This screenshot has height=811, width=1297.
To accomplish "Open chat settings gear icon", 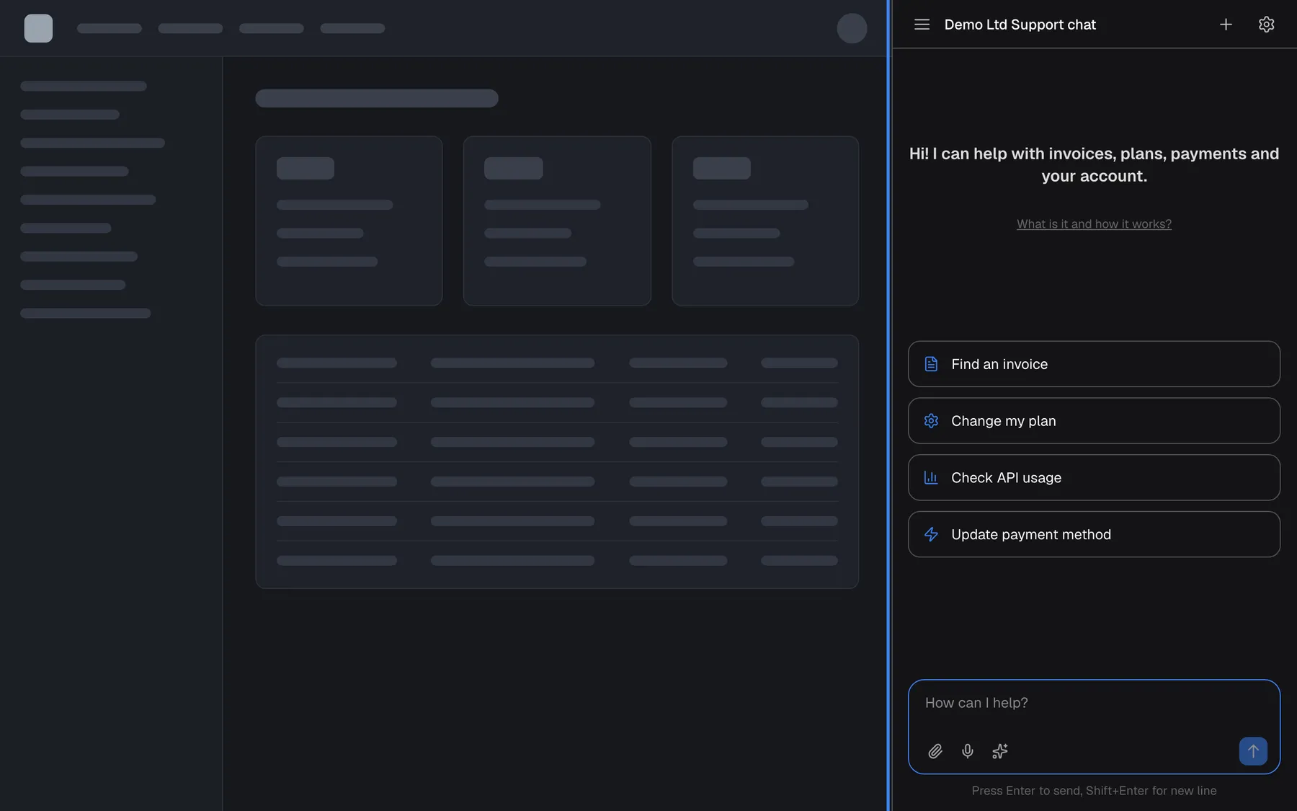I will [x=1266, y=25].
